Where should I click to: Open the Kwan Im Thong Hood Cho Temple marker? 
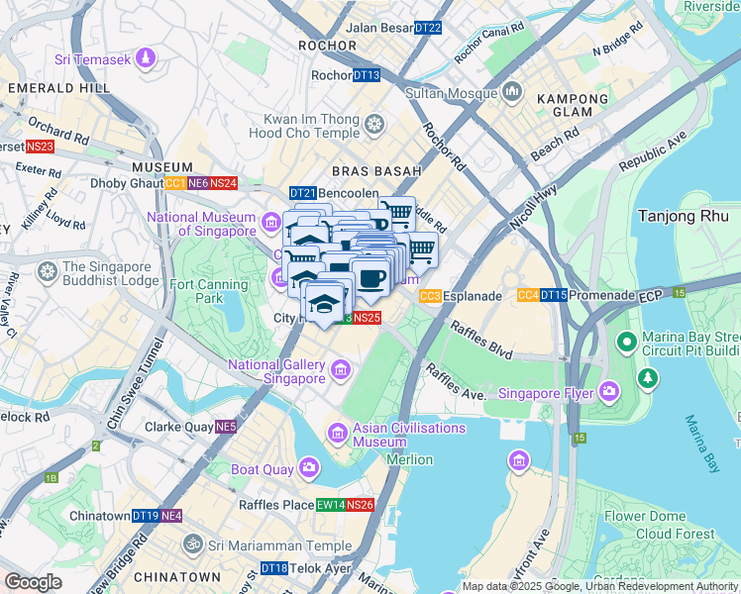coord(374,125)
